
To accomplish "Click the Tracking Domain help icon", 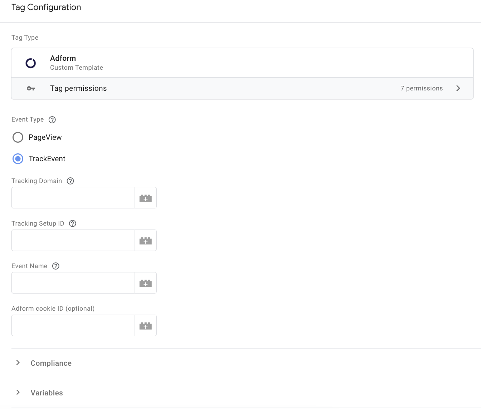I will tap(70, 181).
